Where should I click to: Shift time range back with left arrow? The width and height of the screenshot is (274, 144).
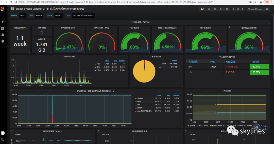[x=233, y=9]
